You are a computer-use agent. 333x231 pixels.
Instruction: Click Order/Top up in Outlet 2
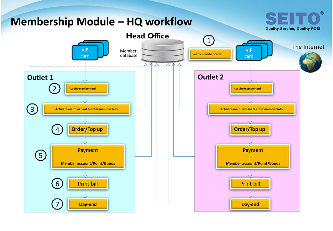coord(250,130)
